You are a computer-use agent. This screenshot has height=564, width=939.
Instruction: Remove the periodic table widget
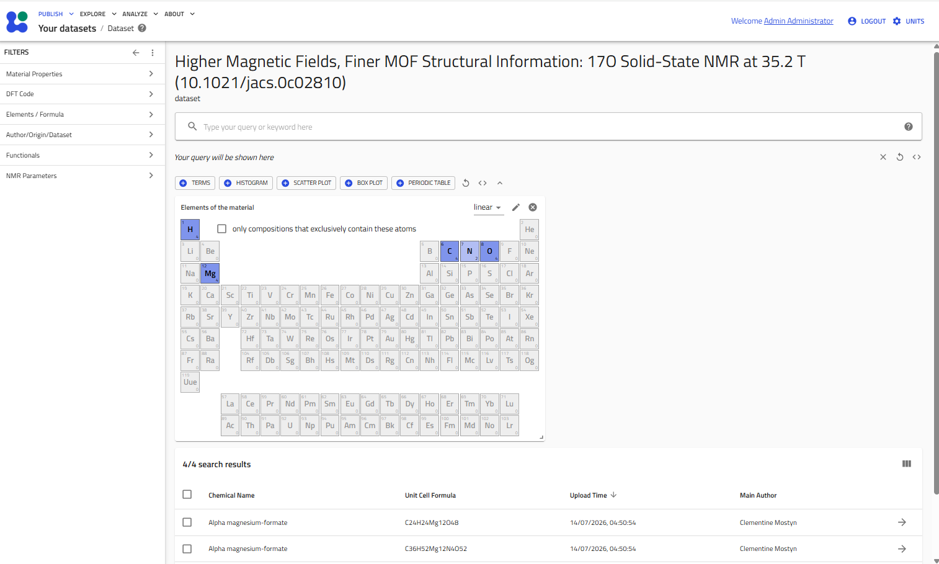pos(533,207)
